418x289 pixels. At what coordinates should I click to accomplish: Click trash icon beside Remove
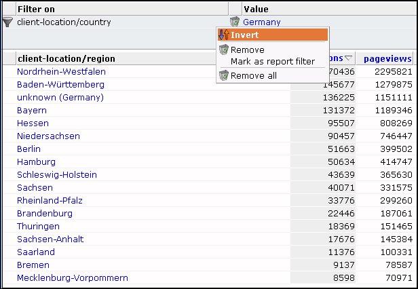pyautogui.click(x=224, y=50)
